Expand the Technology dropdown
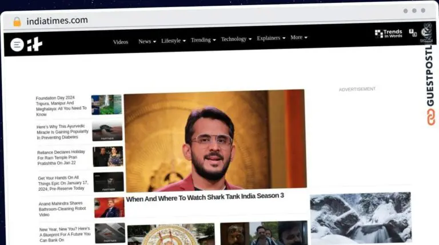The image size is (439, 245). coord(236,39)
